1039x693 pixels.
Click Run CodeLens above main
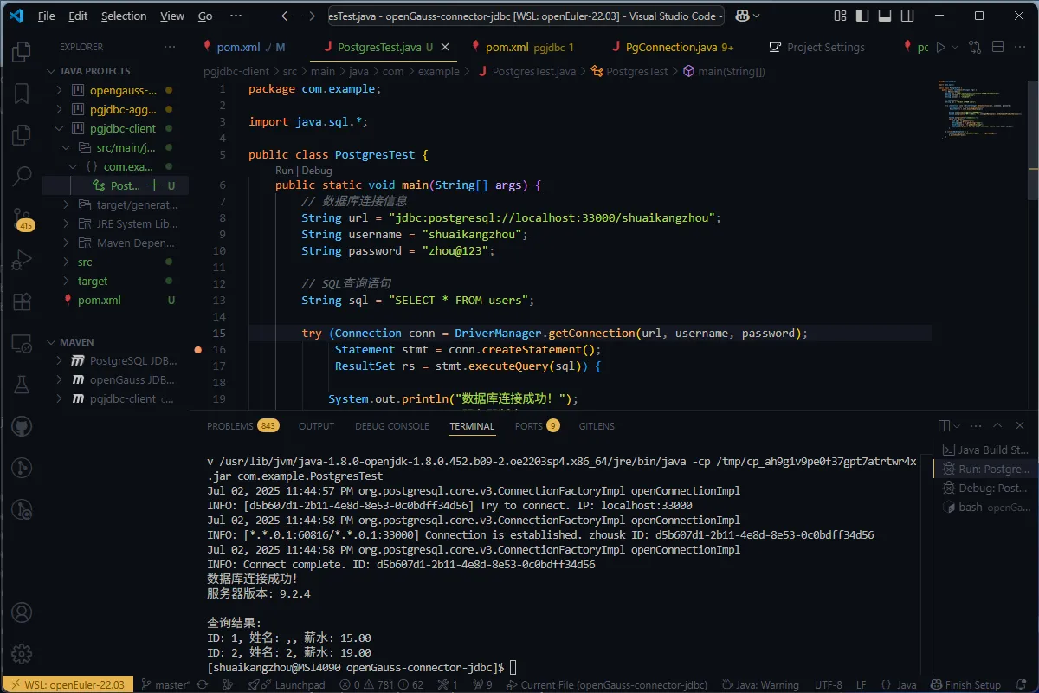[x=284, y=171]
